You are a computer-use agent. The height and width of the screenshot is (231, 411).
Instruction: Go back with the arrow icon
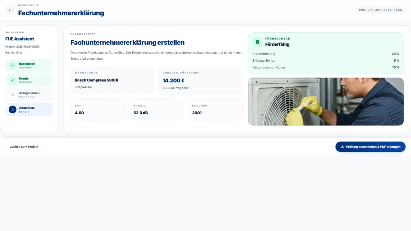click(x=10, y=10)
